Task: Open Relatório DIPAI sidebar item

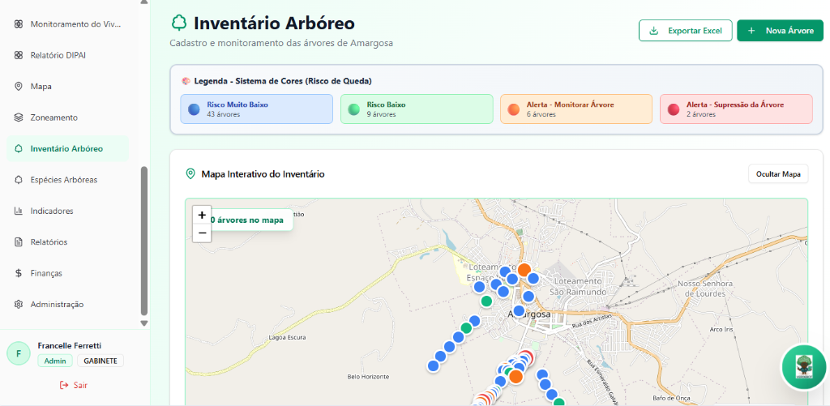Action: (x=68, y=55)
